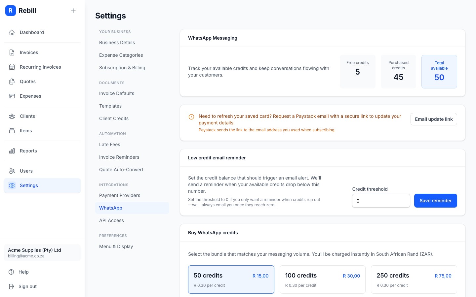
Task: Click the Sign out arrow icon
Action: coord(12,286)
